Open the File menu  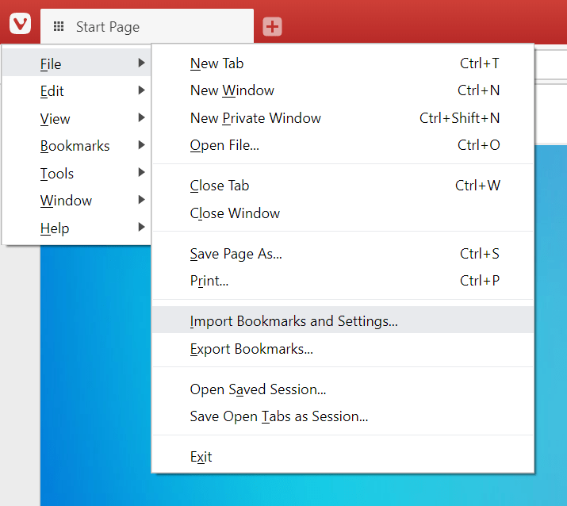pos(77,63)
